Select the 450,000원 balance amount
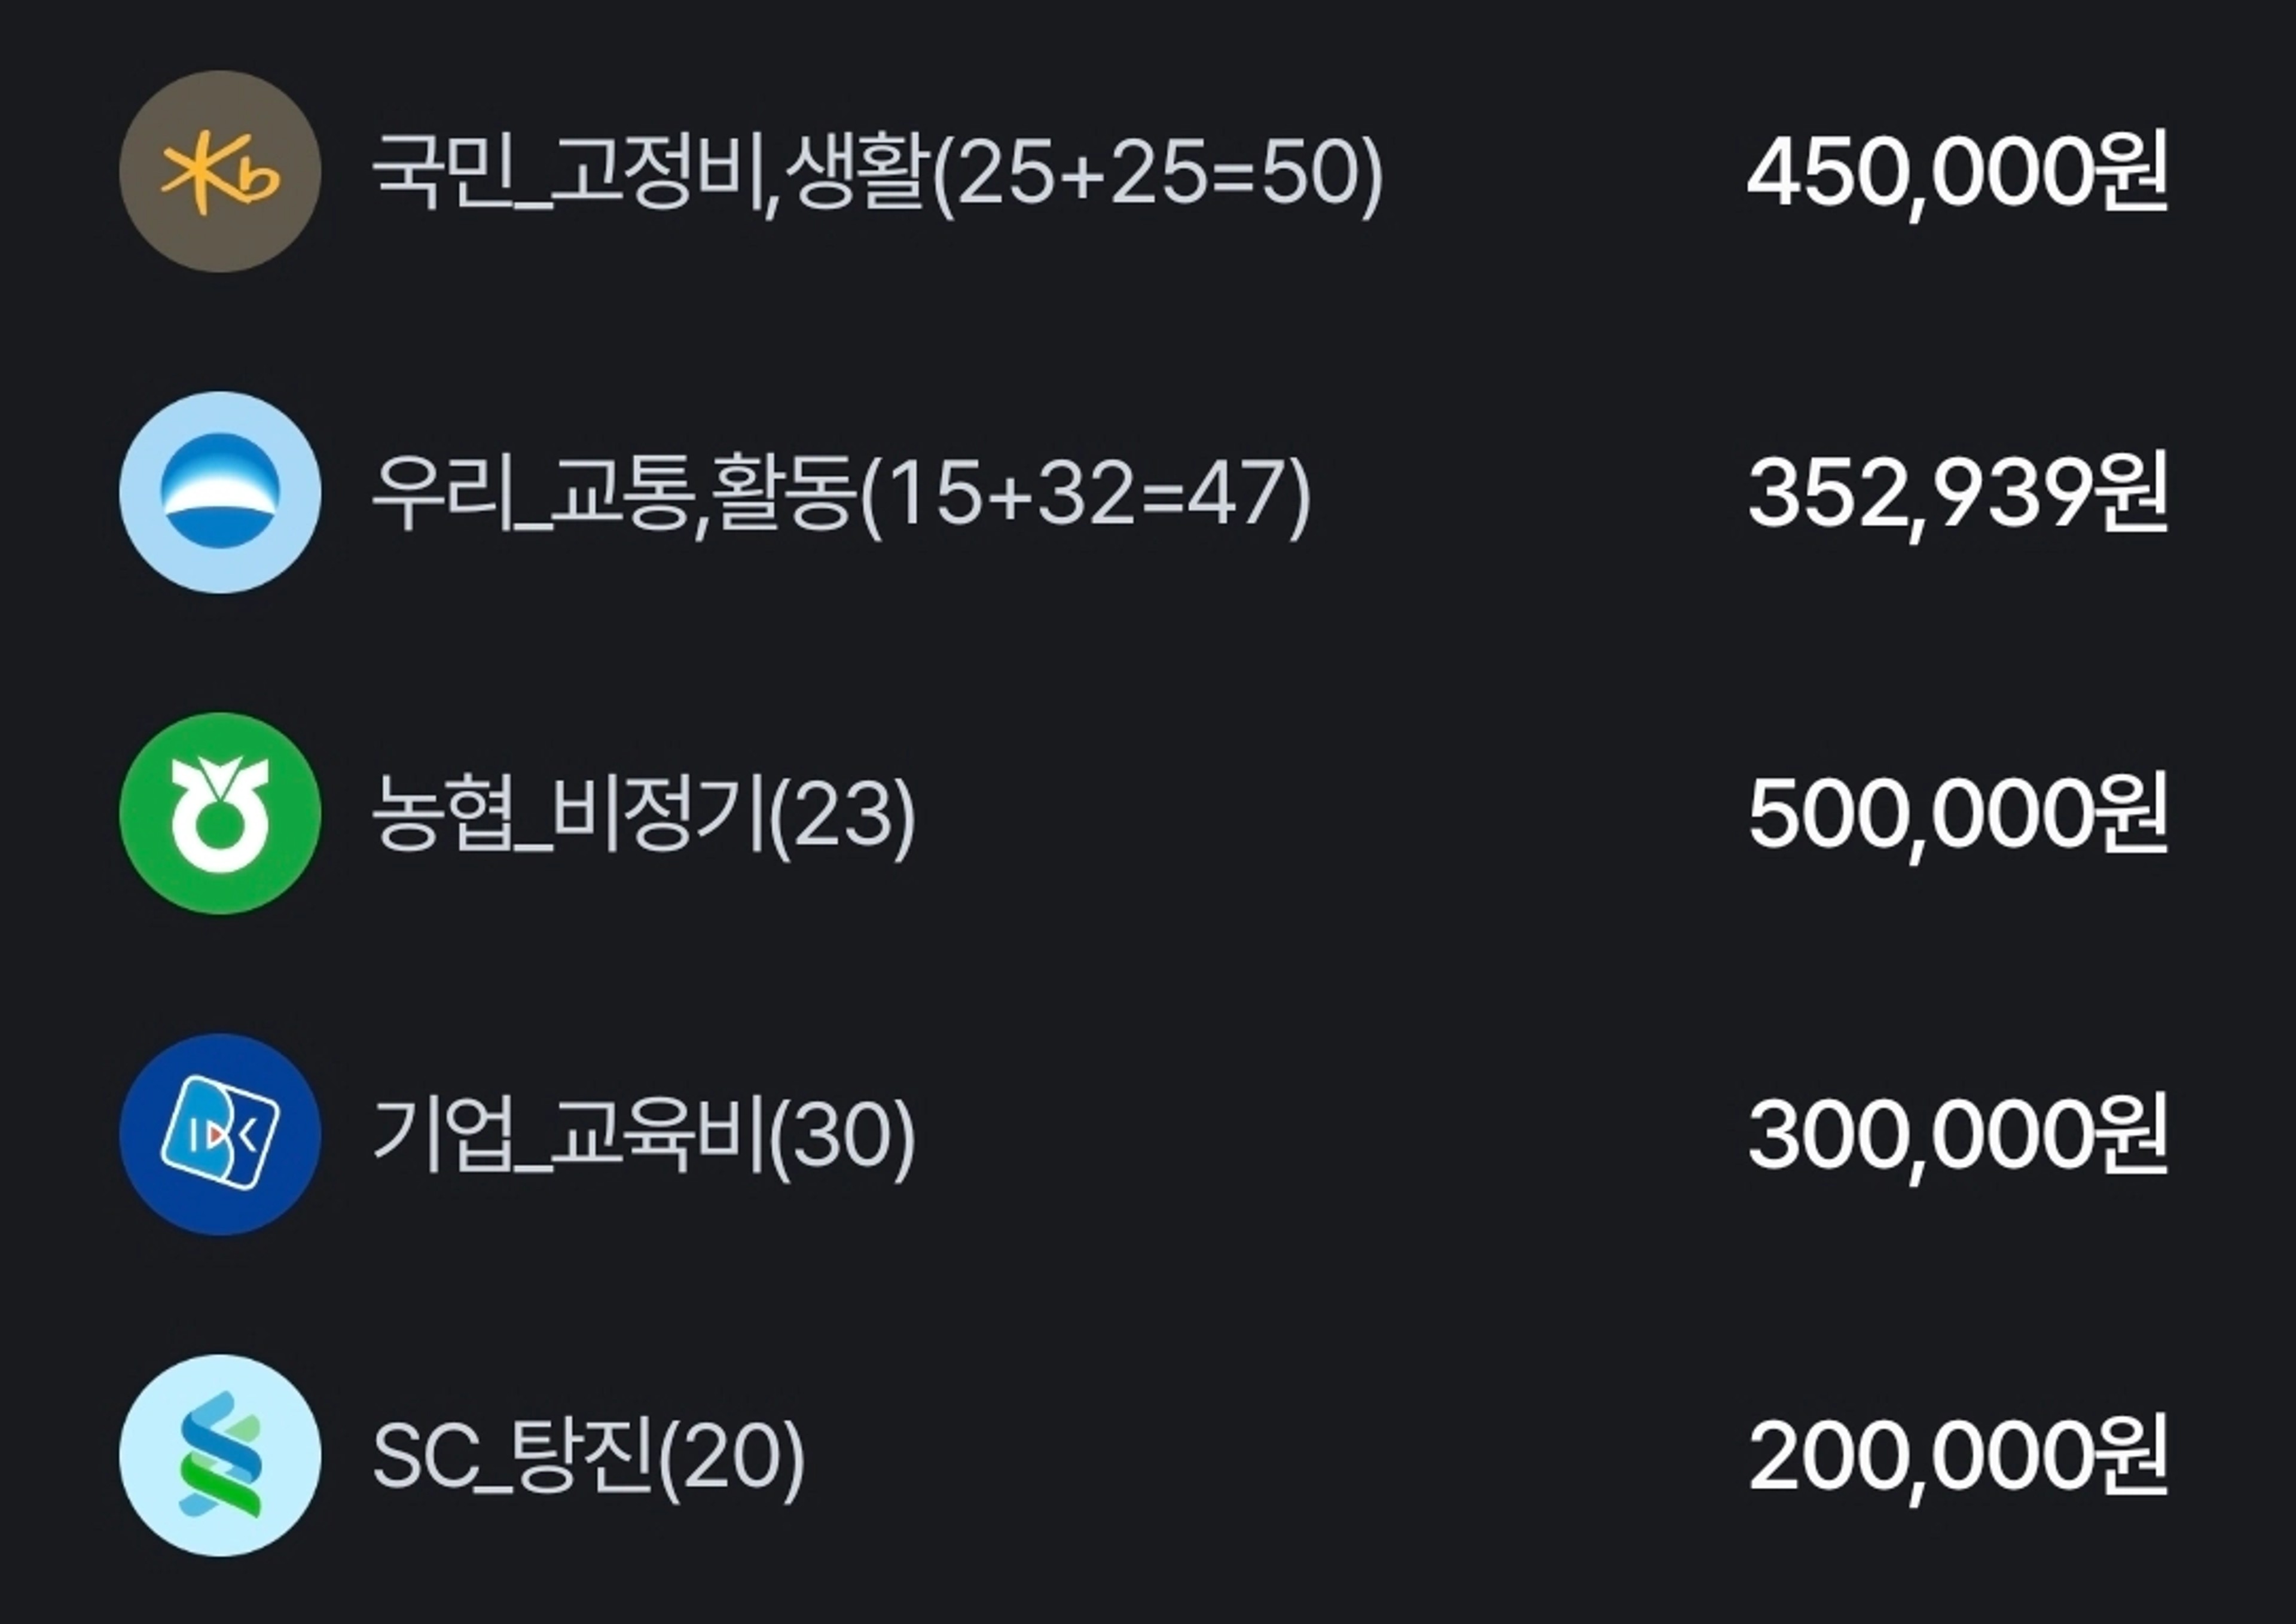The image size is (2296, 1624). click(1957, 172)
